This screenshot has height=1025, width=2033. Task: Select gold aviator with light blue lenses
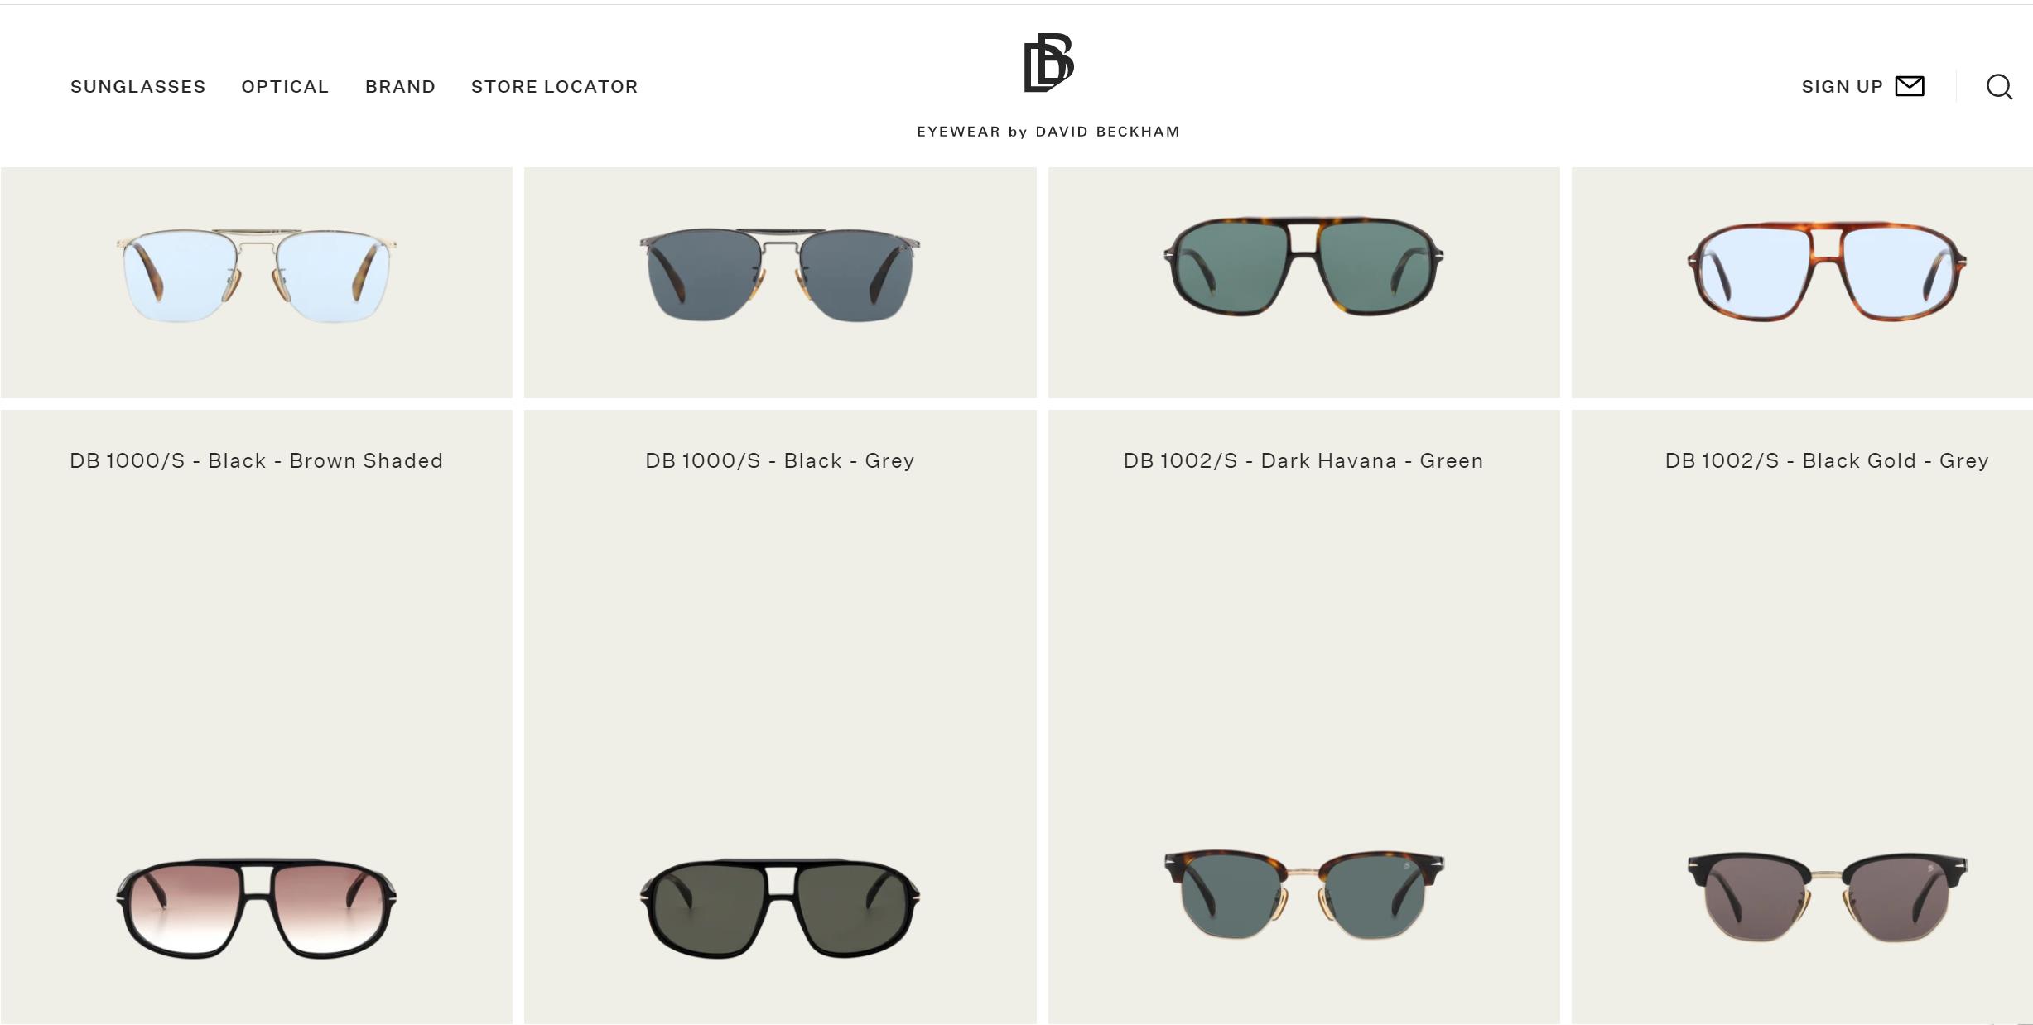point(257,275)
